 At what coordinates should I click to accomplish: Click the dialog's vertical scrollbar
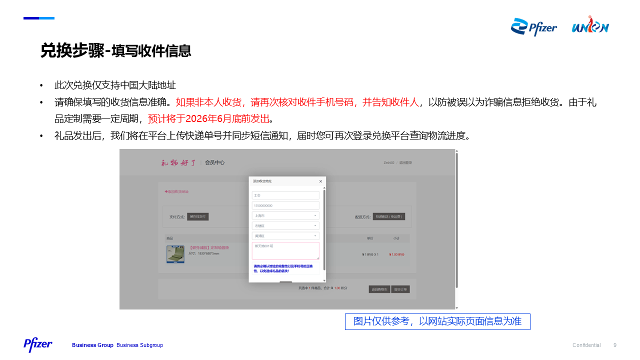coord(324,230)
